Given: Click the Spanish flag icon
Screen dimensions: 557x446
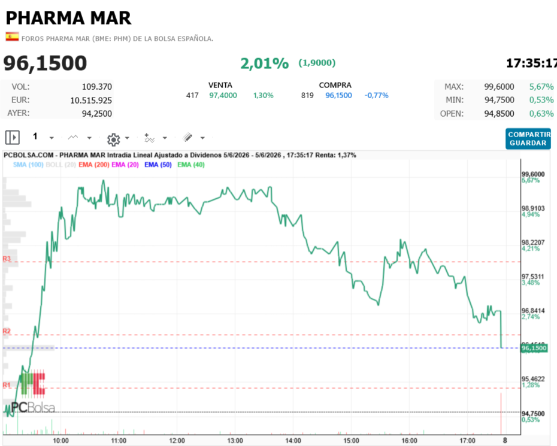Looking at the screenshot, I should click(12, 37).
